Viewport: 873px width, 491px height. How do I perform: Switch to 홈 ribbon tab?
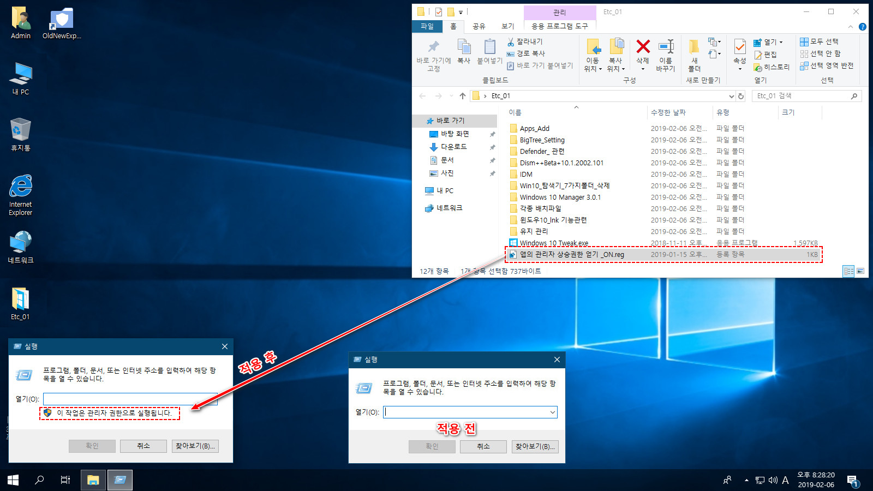tap(453, 26)
